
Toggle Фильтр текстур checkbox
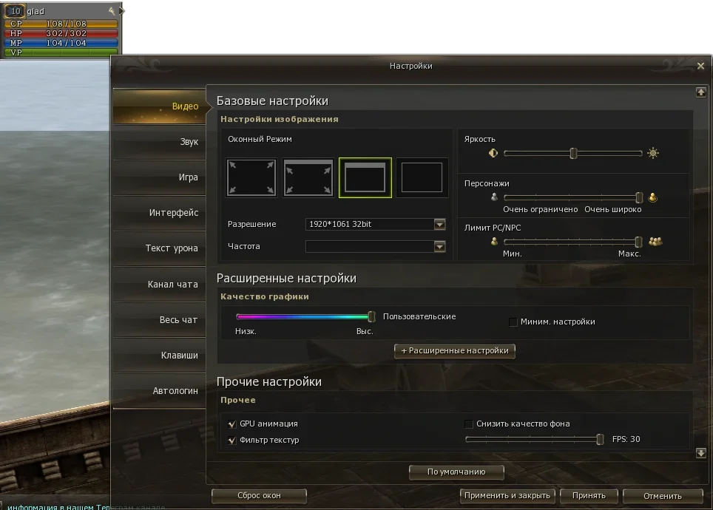coord(232,440)
